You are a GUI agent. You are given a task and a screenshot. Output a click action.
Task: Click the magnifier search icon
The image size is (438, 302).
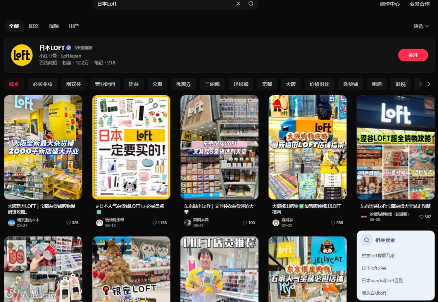[251, 4]
